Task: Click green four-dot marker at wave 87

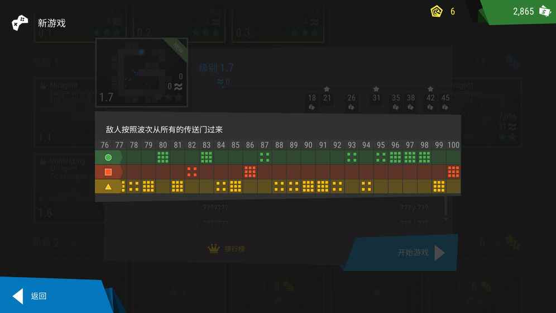Action: (265, 157)
